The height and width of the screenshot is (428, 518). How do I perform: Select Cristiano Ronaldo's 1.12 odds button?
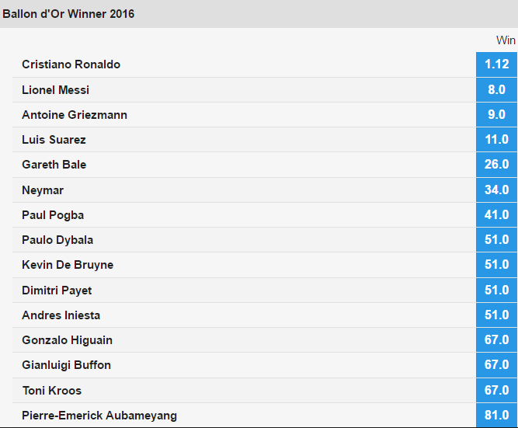[x=496, y=64]
